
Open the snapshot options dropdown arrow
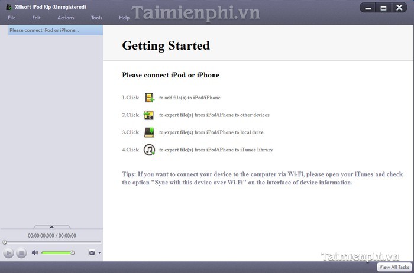click(99, 253)
